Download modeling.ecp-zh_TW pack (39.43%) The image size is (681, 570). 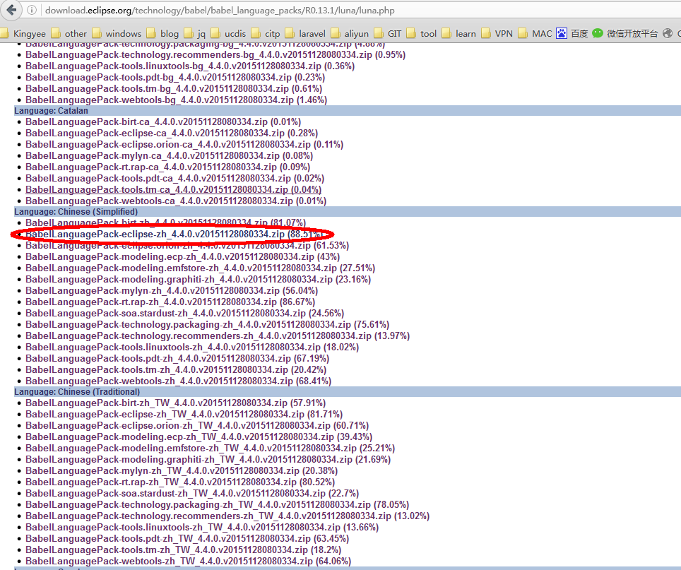[199, 437]
